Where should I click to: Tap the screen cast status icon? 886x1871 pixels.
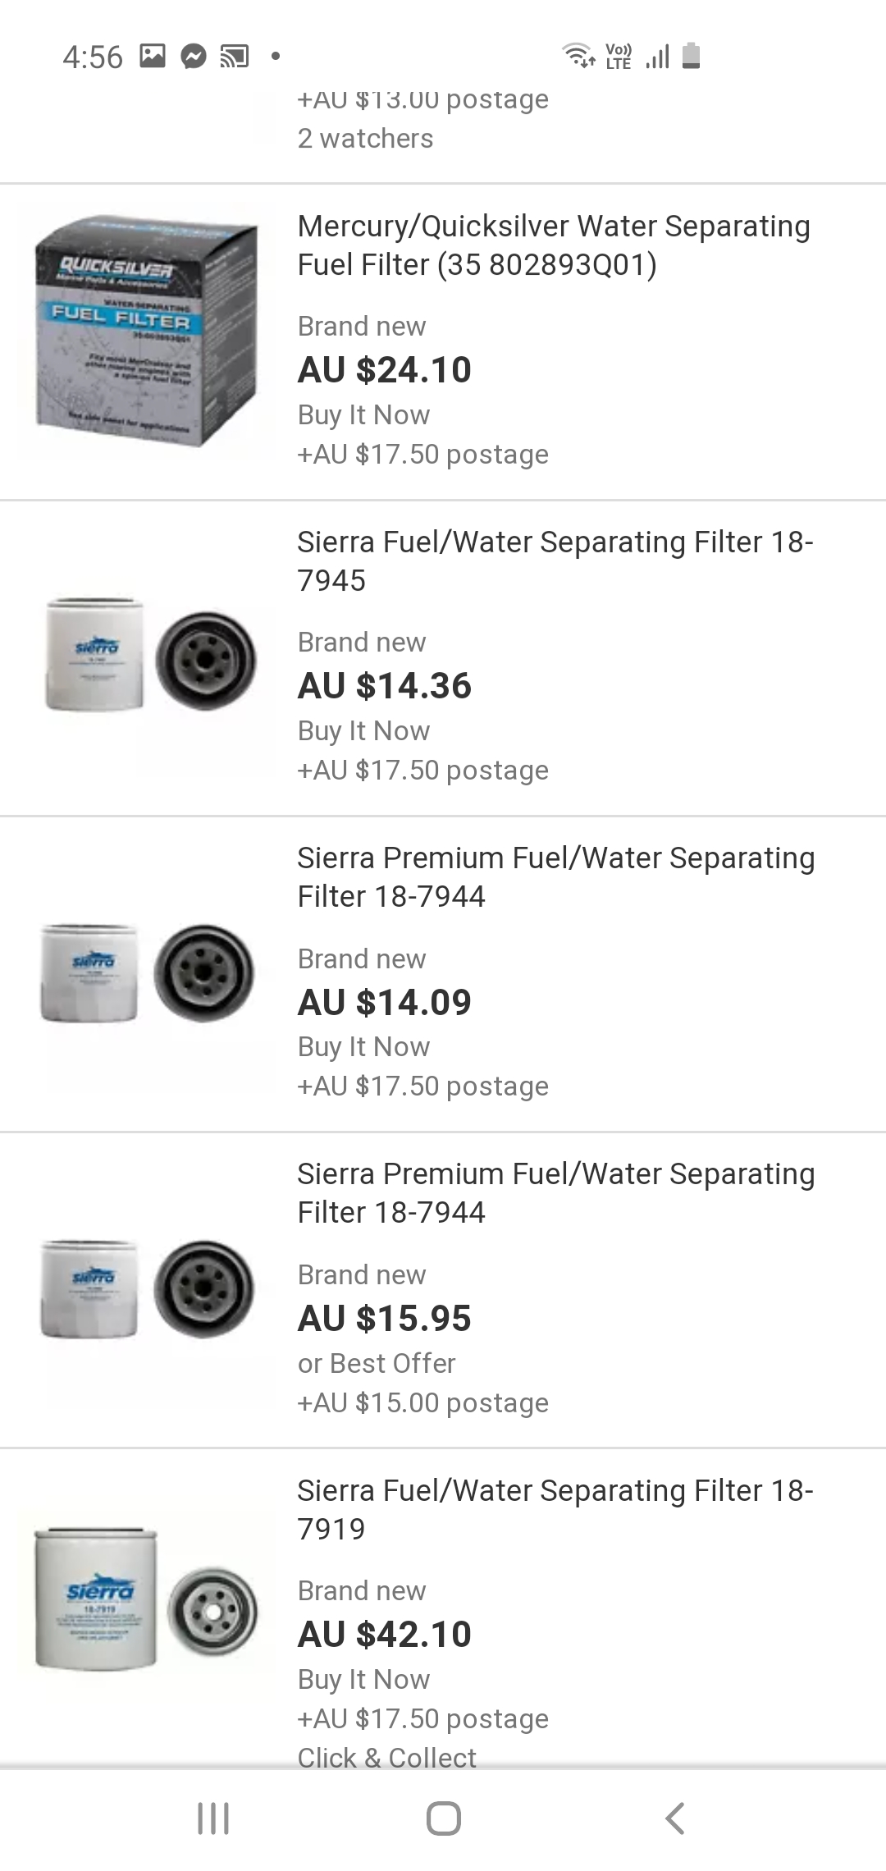[x=235, y=57]
